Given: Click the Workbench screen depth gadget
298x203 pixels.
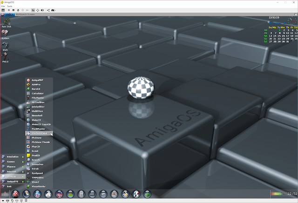Looking at the screenshot, I should coord(296,14).
